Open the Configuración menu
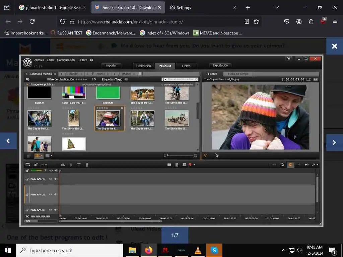343x257 pixels. coord(66,60)
